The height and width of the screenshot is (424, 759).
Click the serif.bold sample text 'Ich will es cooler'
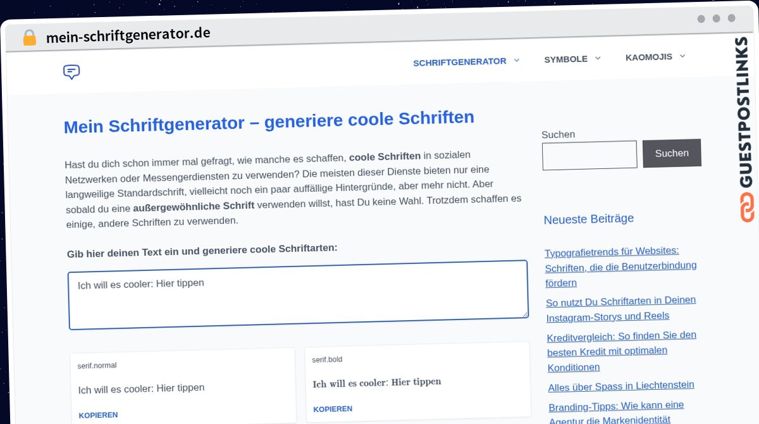(377, 383)
